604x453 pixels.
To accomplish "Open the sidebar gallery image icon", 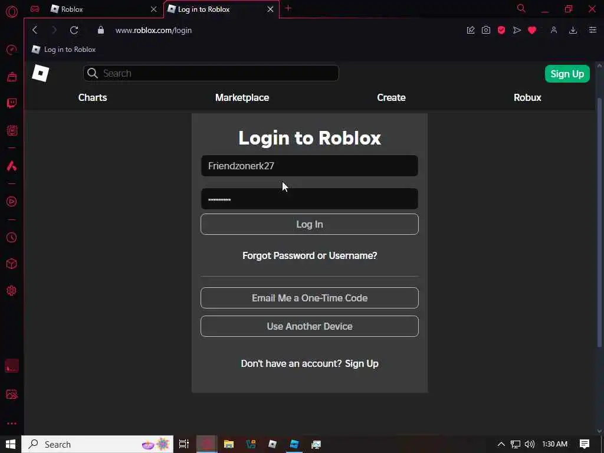I will (12, 395).
